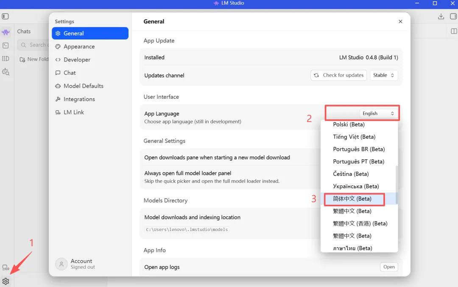The image size is (458, 287).
Task: Click the Open app logs button
Action: click(389, 267)
